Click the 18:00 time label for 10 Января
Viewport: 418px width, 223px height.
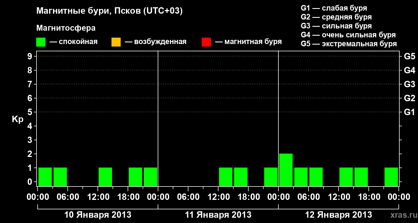point(128,197)
